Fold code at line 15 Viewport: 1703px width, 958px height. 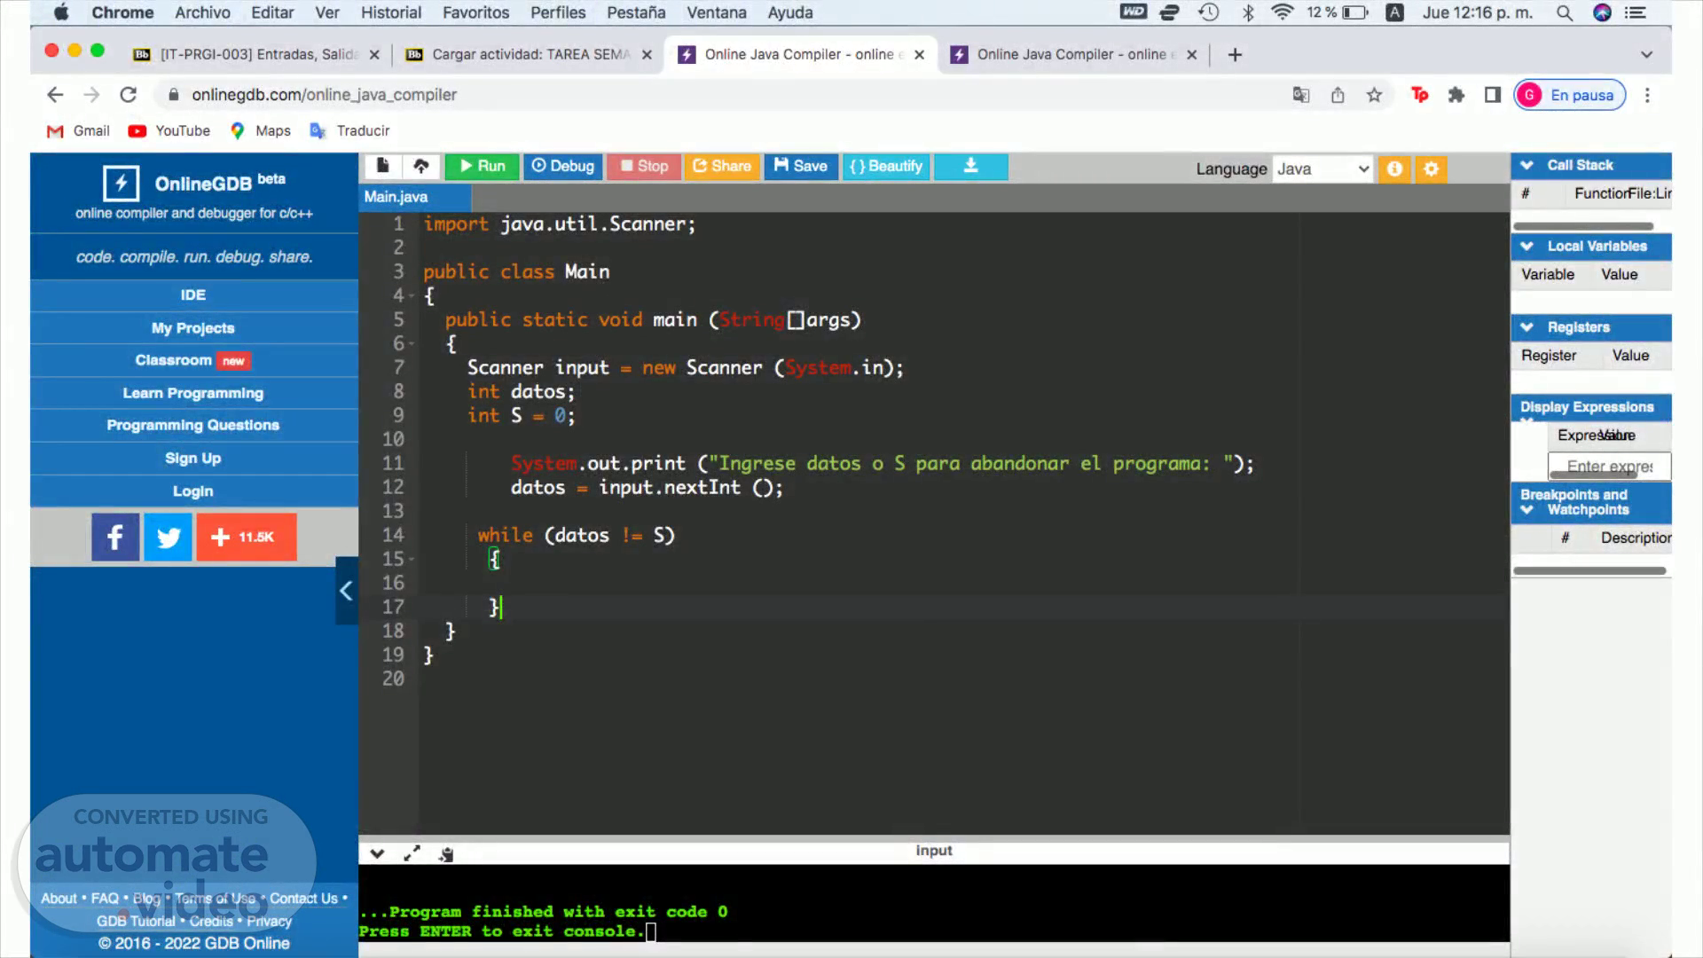(x=412, y=559)
